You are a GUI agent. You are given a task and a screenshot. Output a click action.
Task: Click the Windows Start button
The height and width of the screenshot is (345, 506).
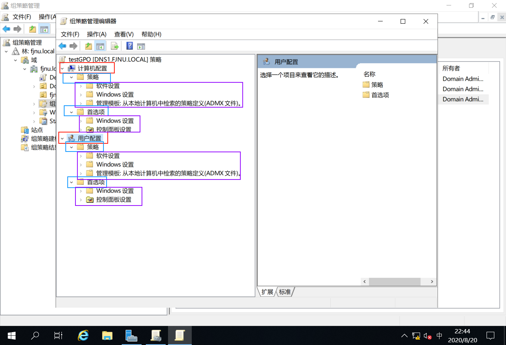(x=11, y=335)
